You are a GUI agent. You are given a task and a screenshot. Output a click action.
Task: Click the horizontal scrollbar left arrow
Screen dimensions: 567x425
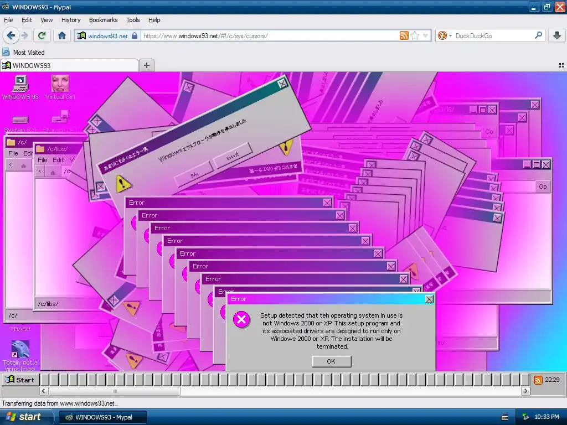click(44, 391)
